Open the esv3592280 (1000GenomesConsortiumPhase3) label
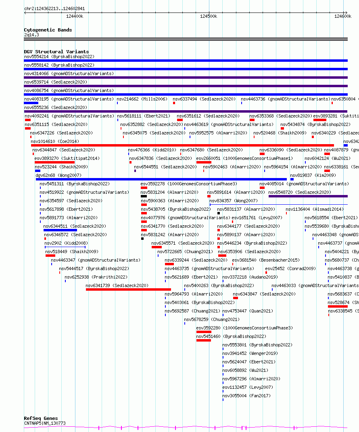The image size is (359, 432). (244, 328)
